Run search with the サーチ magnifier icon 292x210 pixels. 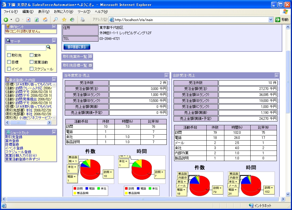pos(49,47)
